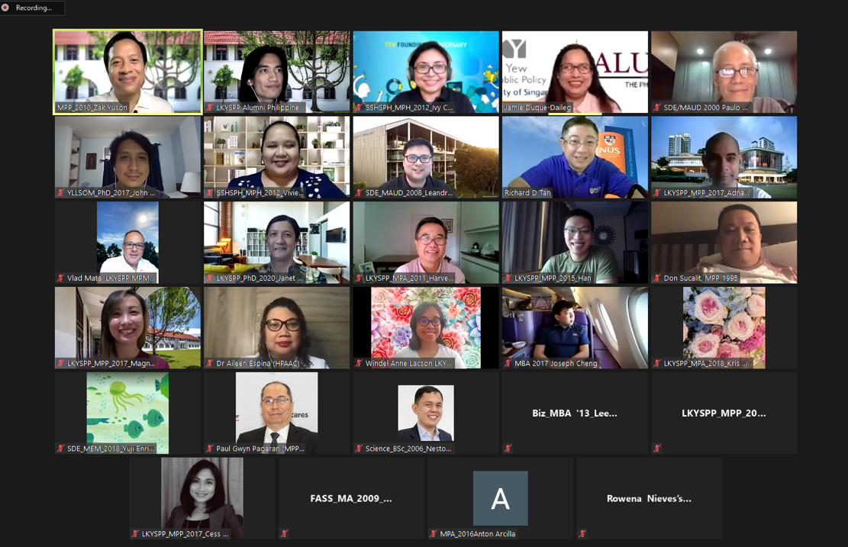Click muted mic icon in Rowena Nieves's tile
Screen dimensions: 848x547
(582, 534)
